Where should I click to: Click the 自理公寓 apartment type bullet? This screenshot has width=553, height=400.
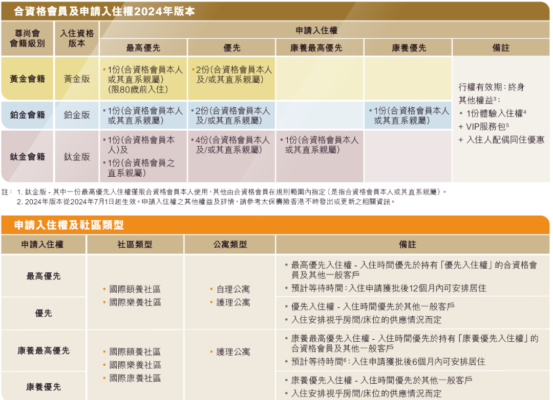[233, 289]
